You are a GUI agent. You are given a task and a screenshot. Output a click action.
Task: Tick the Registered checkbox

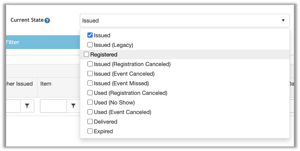point(86,54)
